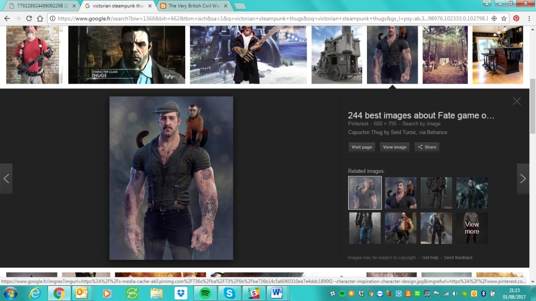This screenshot has height=301, width=536.
Task: Open the media player taskbar icon
Action: tap(107, 293)
